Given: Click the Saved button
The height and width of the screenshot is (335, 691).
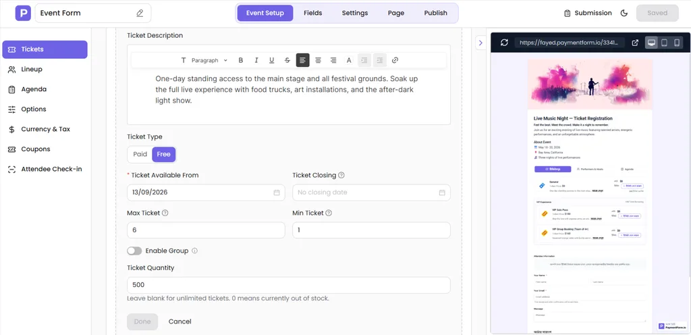Looking at the screenshot, I should pos(657,14).
